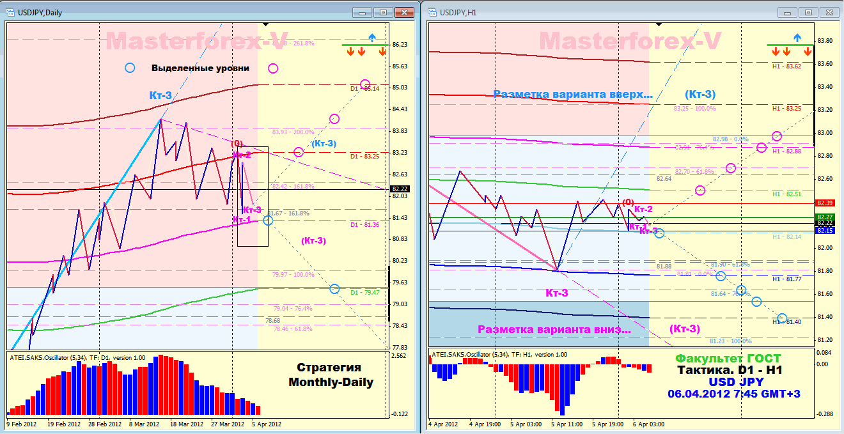Select rightmost red down arrow in H1 chart

(808, 51)
